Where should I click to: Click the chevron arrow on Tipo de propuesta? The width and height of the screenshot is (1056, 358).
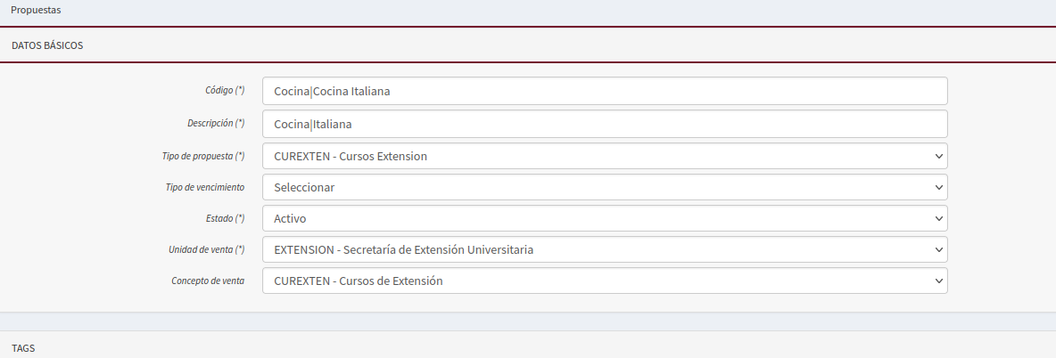(937, 156)
